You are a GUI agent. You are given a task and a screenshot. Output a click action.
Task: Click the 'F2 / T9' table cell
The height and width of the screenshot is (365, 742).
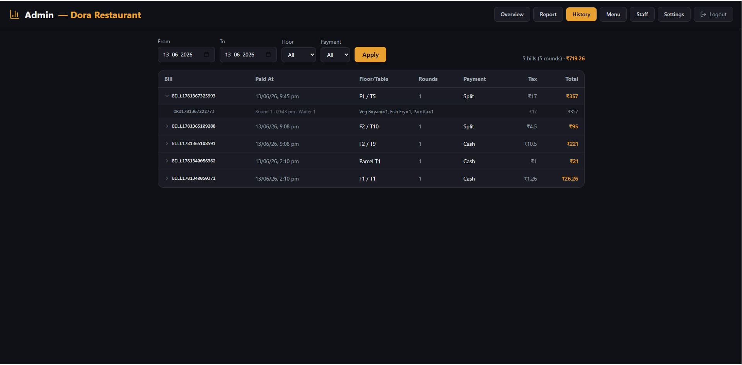click(367, 144)
